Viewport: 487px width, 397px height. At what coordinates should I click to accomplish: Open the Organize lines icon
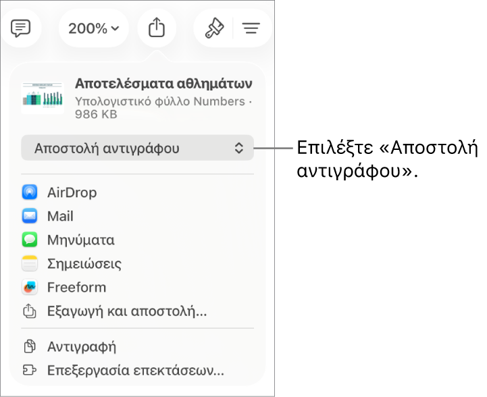pyautogui.click(x=251, y=28)
